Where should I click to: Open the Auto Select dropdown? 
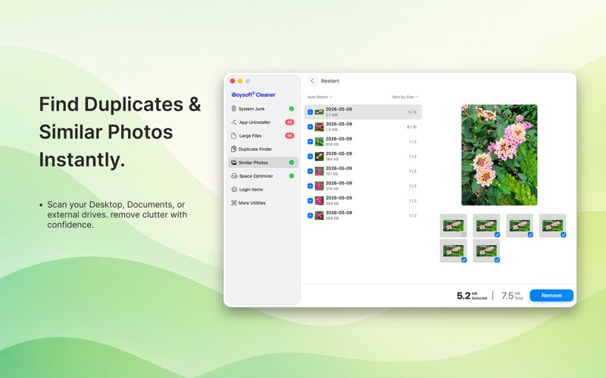point(320,97)
